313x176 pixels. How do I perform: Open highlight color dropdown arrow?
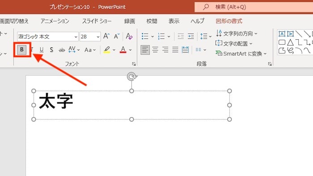pyautogui.click(x=114, y=50)
